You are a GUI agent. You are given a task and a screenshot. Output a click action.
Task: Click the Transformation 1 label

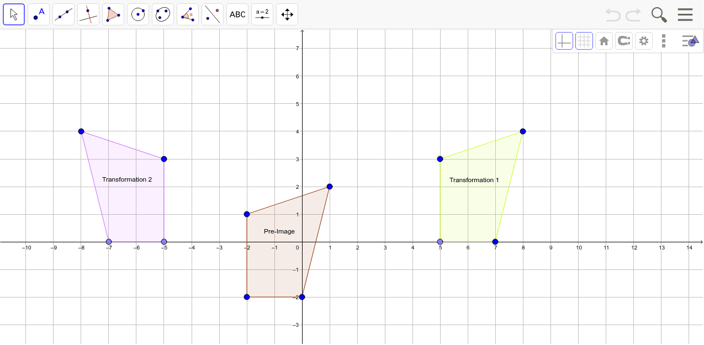(474, 180)
